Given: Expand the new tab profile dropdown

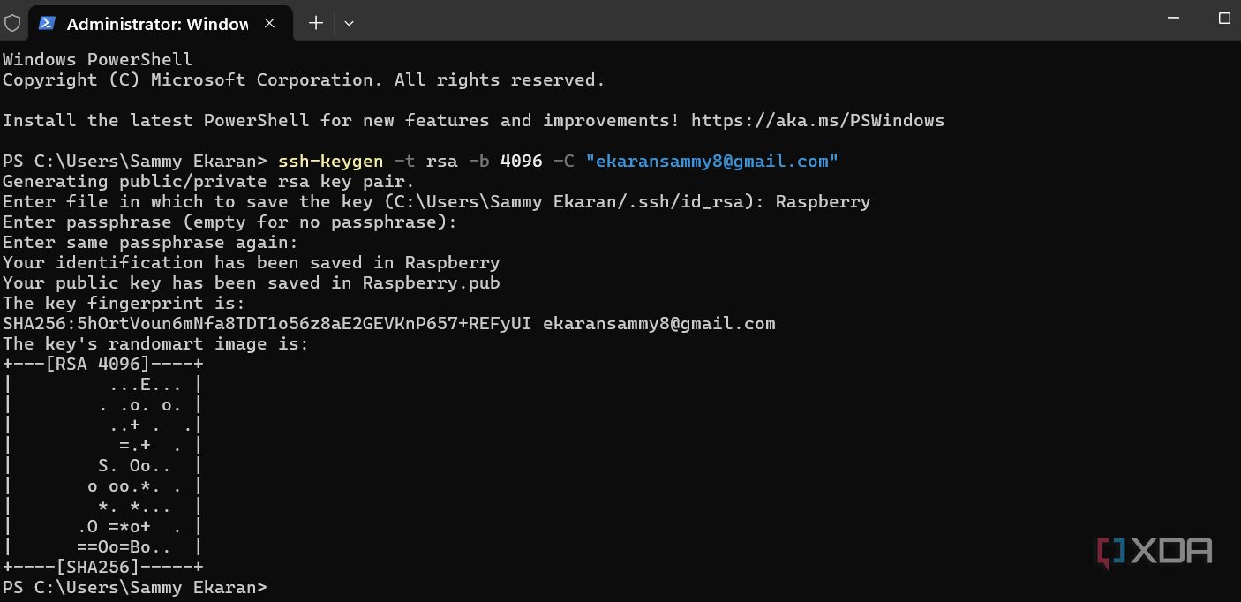Looking at the screenshot, I should click(x=349, y=23).
